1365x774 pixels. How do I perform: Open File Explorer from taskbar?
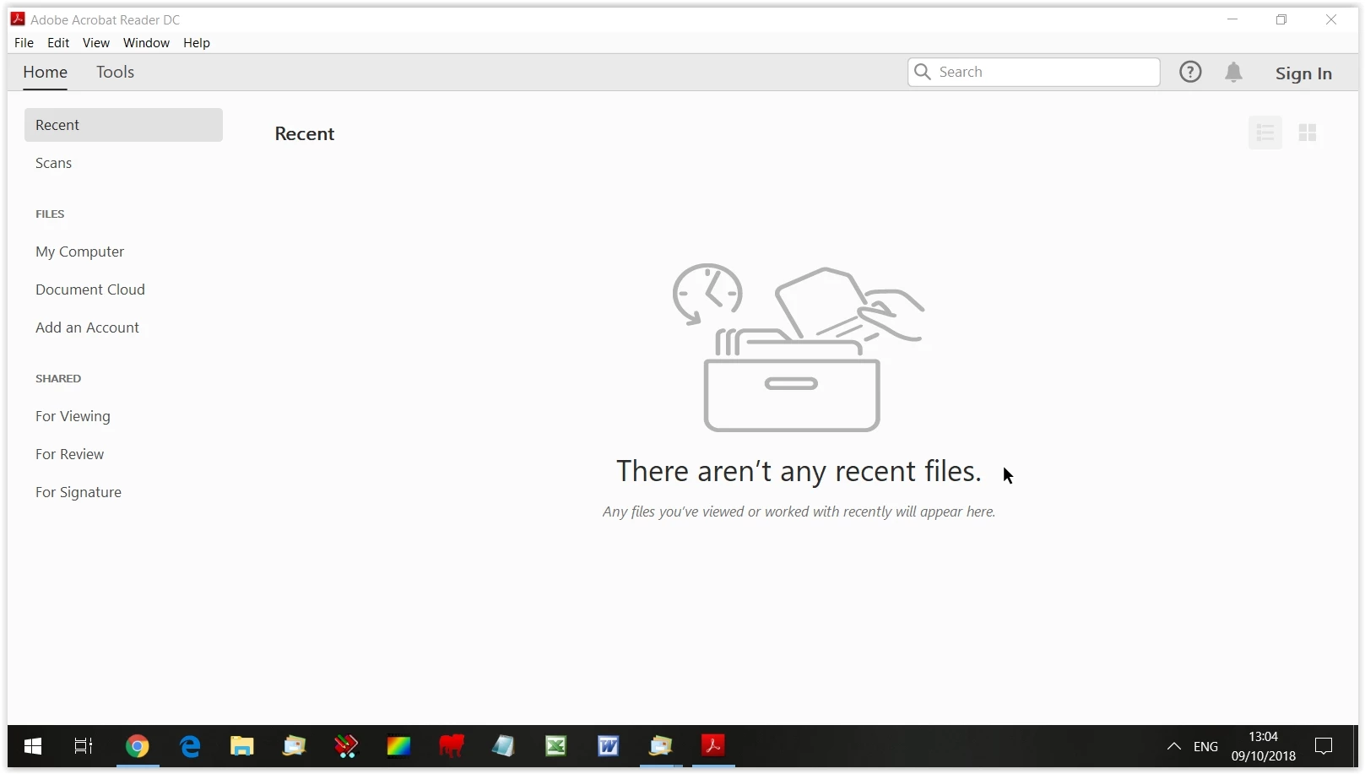click(x=242, y=746)
